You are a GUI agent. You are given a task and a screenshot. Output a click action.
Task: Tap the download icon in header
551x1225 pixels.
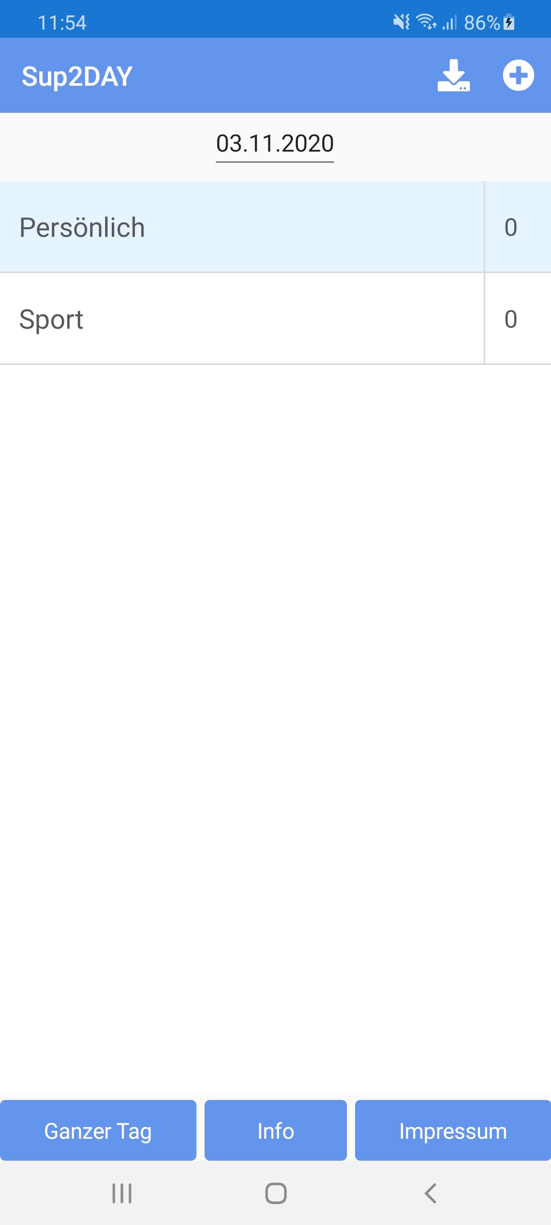[x=454, y=76]
